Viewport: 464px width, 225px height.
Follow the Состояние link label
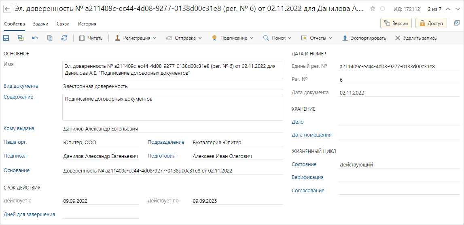[304, 164]
